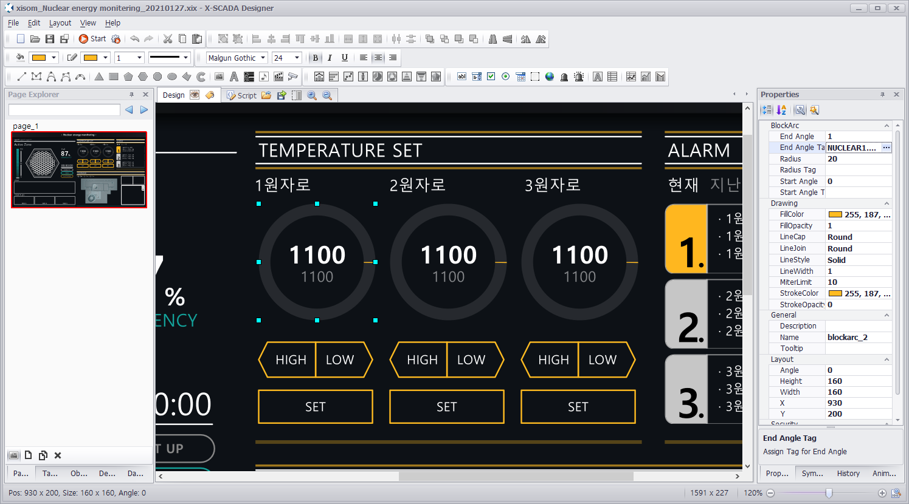Set text alignment to right

pyautogui.click(x=393, y=58)
